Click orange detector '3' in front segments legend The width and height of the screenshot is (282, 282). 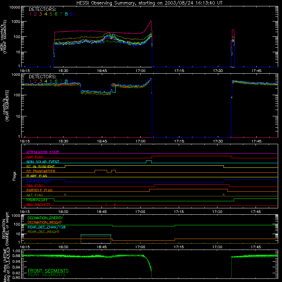(41, 14)
